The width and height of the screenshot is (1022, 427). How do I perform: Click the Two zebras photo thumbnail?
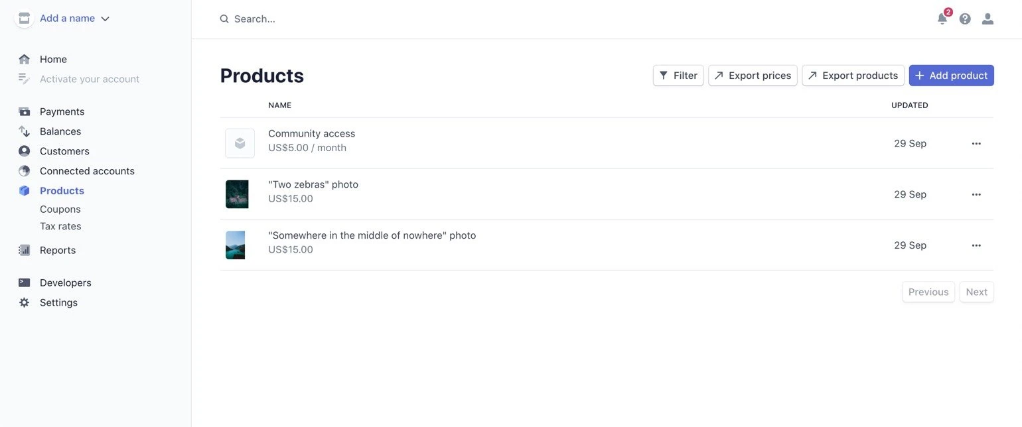[237, 194]
